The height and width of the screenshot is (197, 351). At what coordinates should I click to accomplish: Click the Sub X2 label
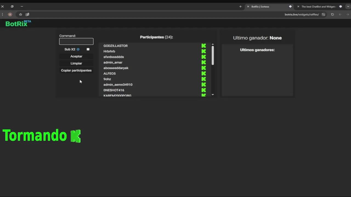[x=70, y=49]
